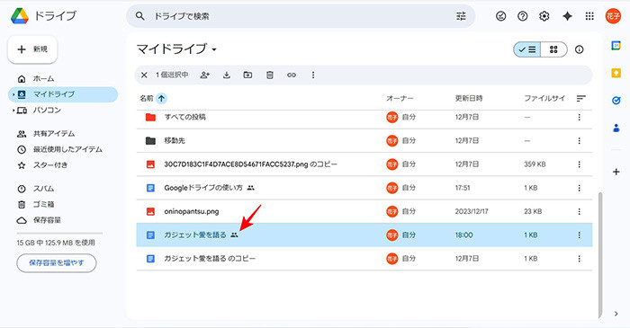This screenshot has height=328, width=630.
Task: Click the get add-ons plus icon
Action: (616, 172)
